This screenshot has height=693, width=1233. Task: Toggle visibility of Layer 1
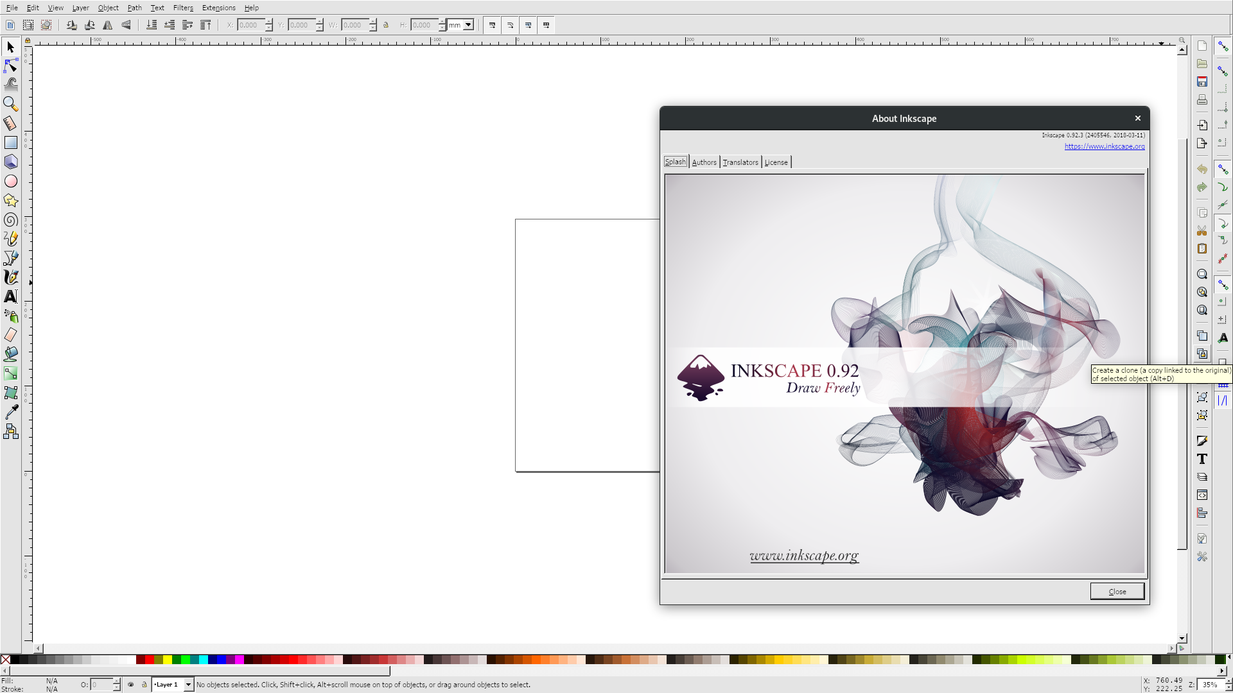tap(131, 685)
